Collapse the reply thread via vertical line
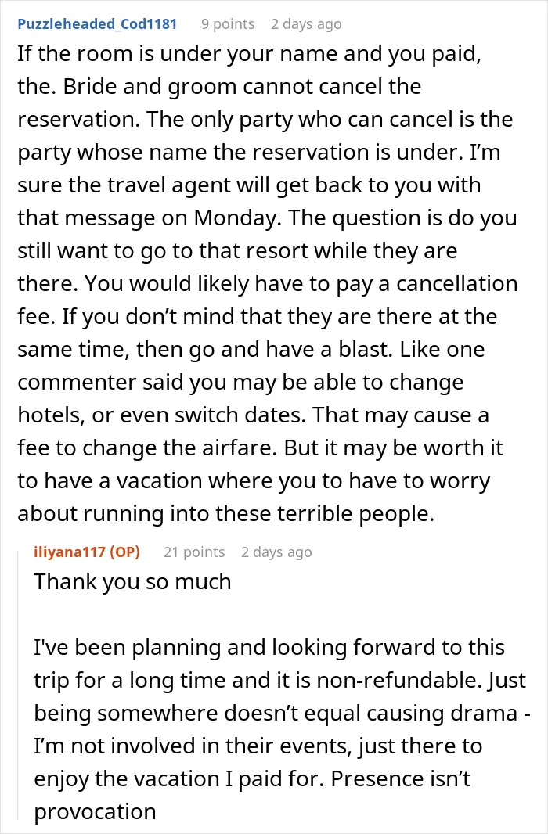 pyautogui.click(x=19, y=682)
